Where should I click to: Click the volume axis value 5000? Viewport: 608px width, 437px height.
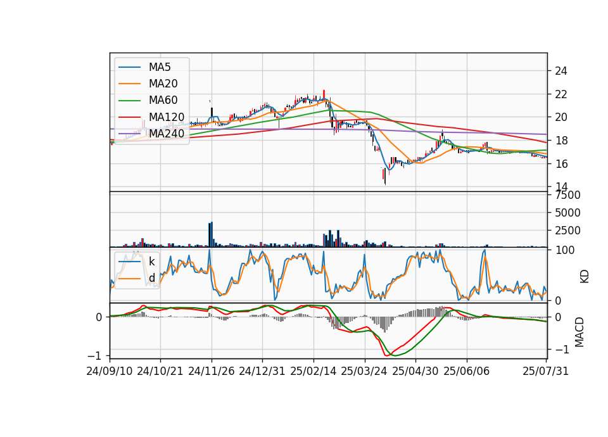pyautogui.click(x=567, y=213)
